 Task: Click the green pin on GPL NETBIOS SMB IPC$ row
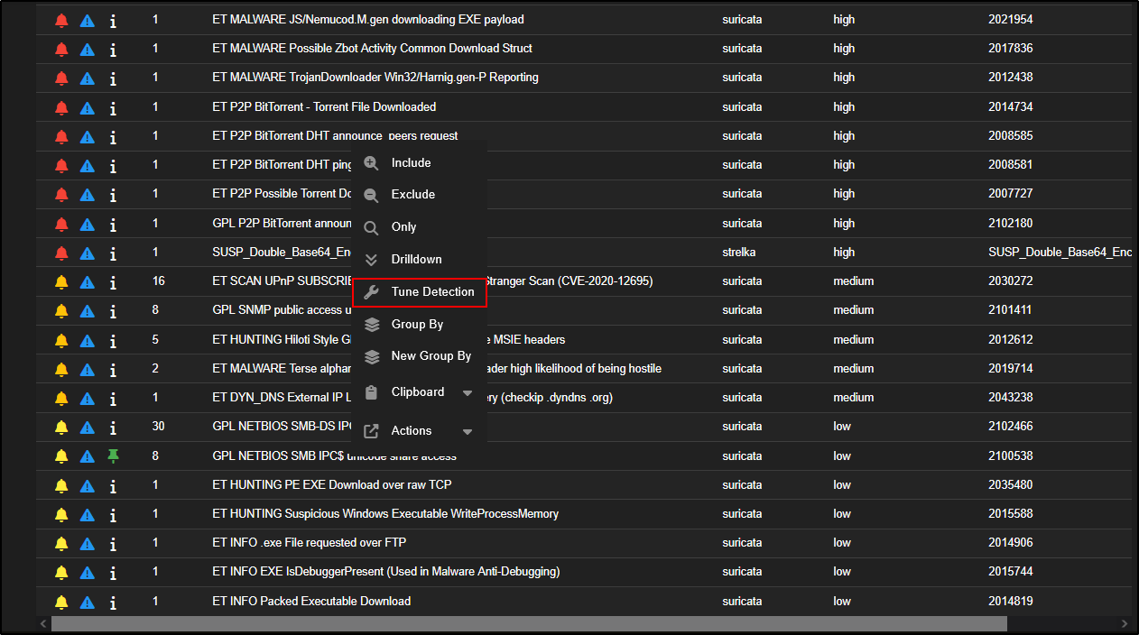[x=113, y=456]
